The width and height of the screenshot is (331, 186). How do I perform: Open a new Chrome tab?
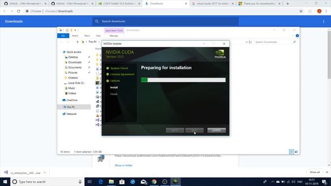(288, 4)
